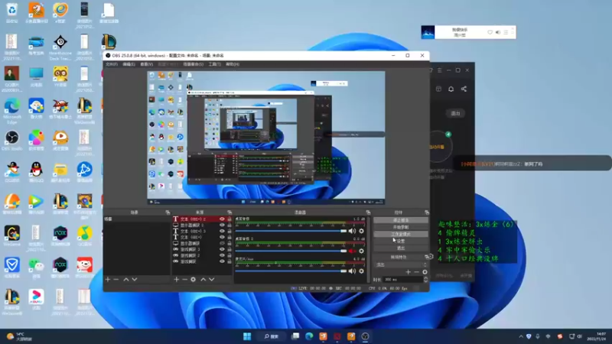Click the 退出 button in the dark window
Image resolution: width=612 pixels, height=344 pixels.
click(455, 113)
